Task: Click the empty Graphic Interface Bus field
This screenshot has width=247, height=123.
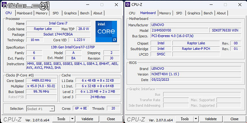Action: 202,94
